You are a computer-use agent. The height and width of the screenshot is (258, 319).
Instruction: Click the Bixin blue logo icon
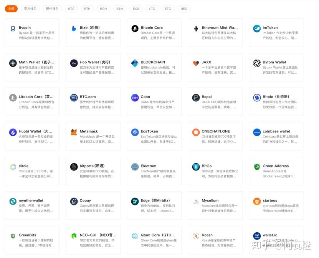click(74, 28)
